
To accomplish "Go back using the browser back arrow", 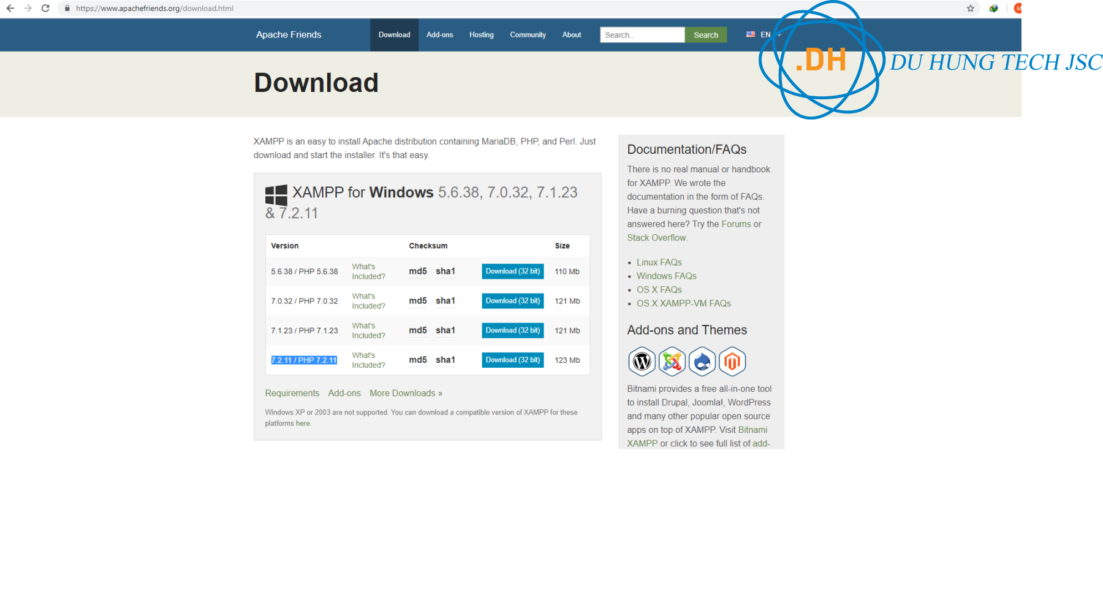I will click(10, 9).
